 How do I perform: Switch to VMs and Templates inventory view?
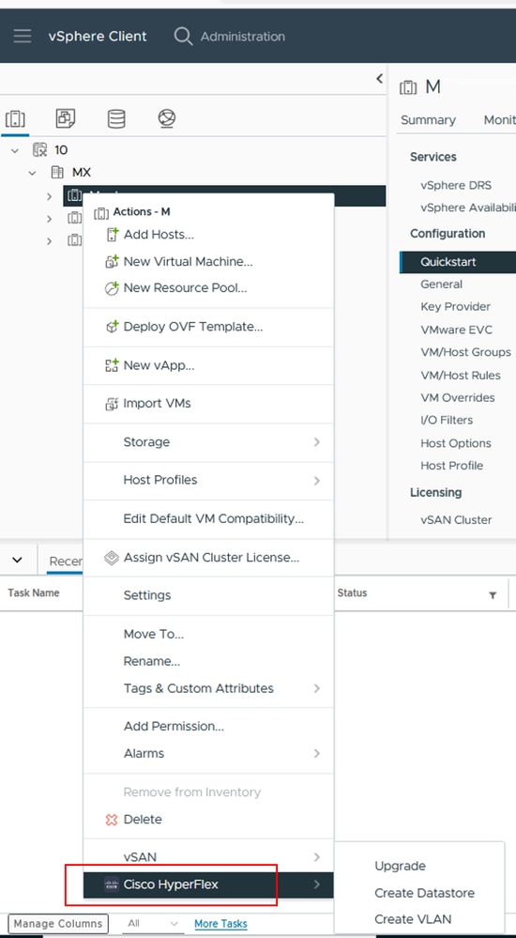point(65,118)
